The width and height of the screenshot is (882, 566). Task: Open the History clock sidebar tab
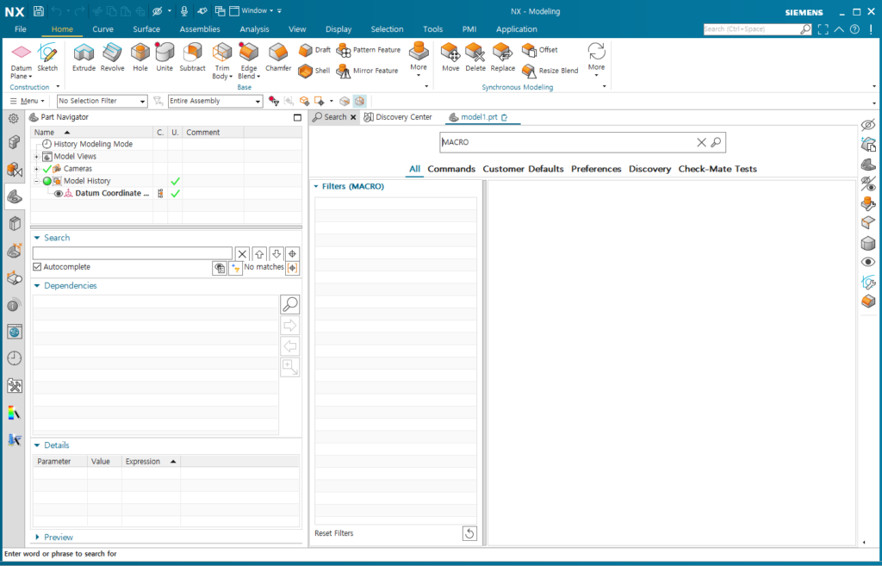point(15,358)
